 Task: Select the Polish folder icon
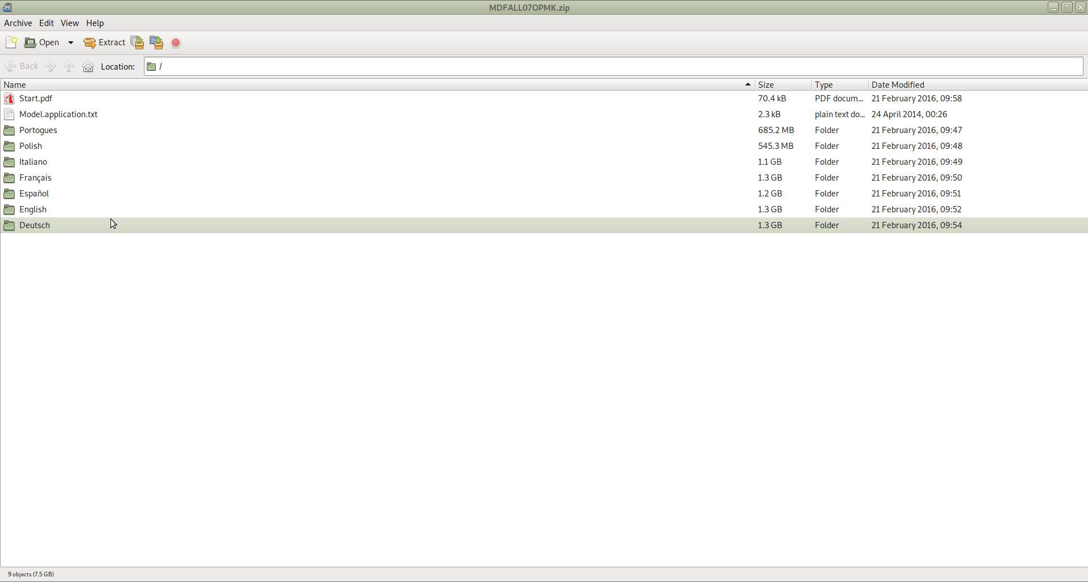9,146
